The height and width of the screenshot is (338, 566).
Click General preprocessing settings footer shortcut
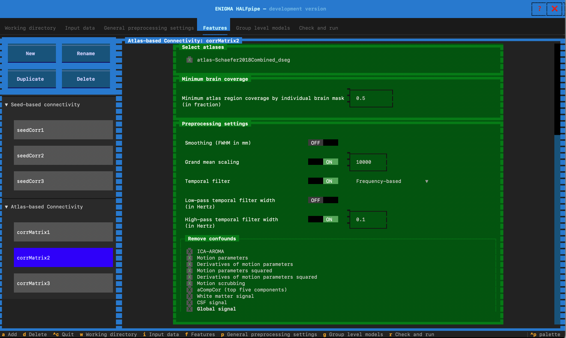(269, 335)
